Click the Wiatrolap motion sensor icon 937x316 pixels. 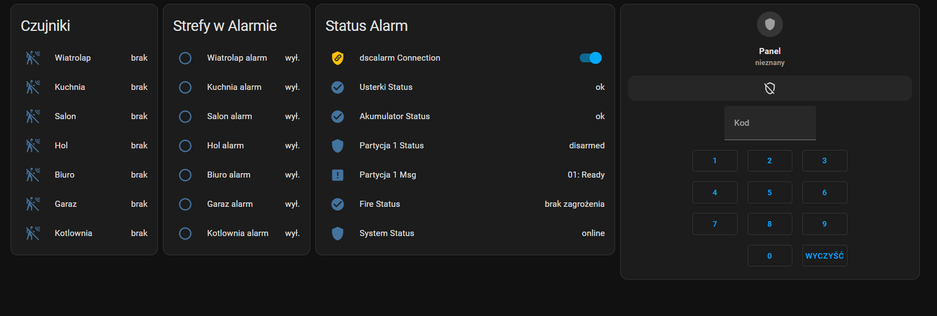pyautogui.click(x=33, y=58)
